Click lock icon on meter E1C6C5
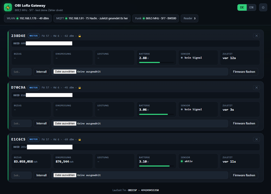The width and height of the screenshot is (271, 194). click(x=80, y=140)
